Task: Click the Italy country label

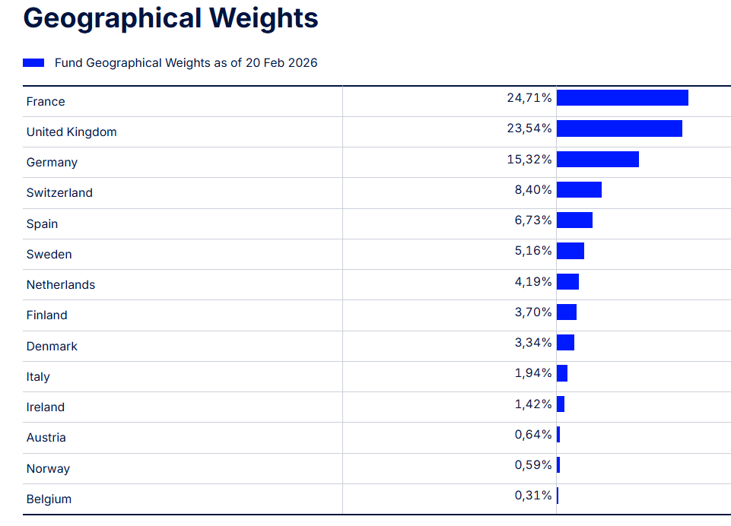Action: pos(38,376)
